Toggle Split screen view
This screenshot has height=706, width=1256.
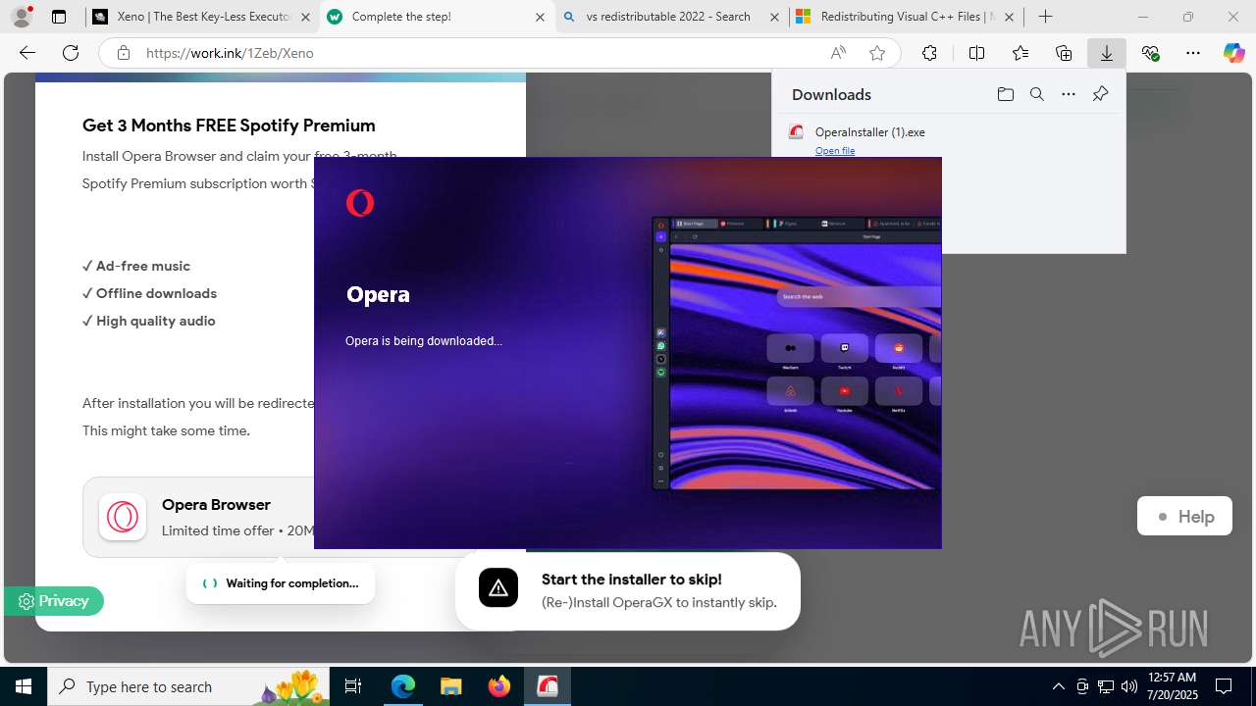[x=976, y=53]
